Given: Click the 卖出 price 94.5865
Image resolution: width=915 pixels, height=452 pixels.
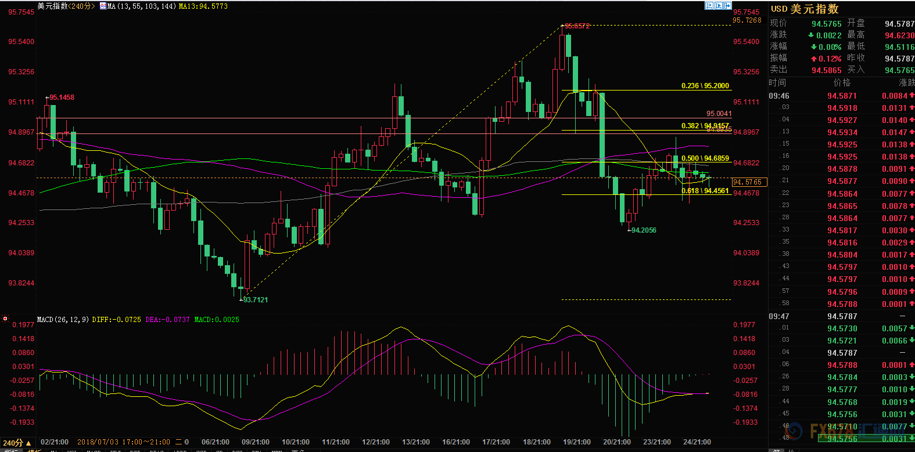Looking at the screenshot, I should coord(826,70).
